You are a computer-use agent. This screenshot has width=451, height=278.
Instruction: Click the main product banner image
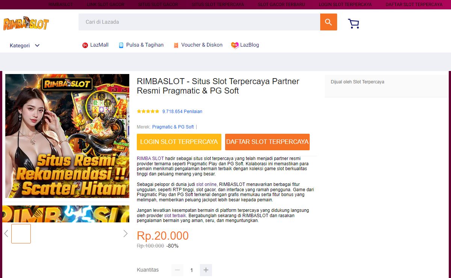(67, 136)
